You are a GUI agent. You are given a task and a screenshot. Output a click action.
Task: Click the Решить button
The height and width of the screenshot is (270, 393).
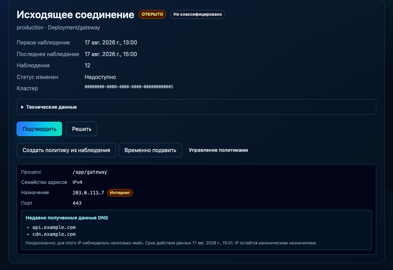82,129
